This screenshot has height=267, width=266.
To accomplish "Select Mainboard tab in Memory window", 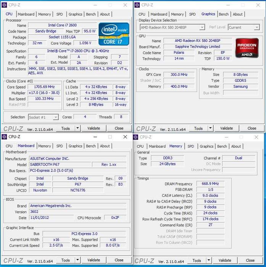I will point(157,146).
